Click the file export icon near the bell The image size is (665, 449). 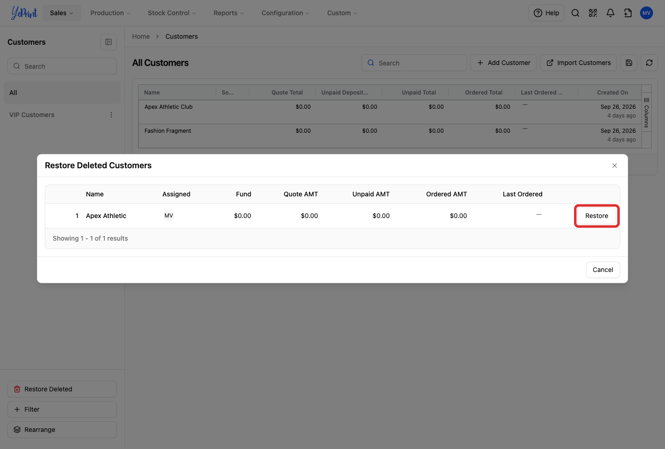tap(628, 13)
